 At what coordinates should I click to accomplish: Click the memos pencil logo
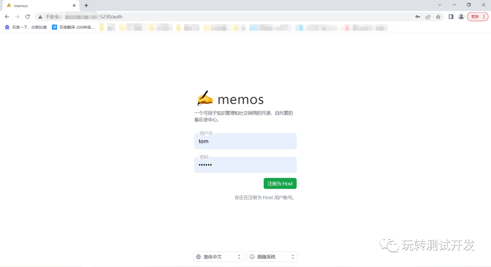tap(205, 97)
